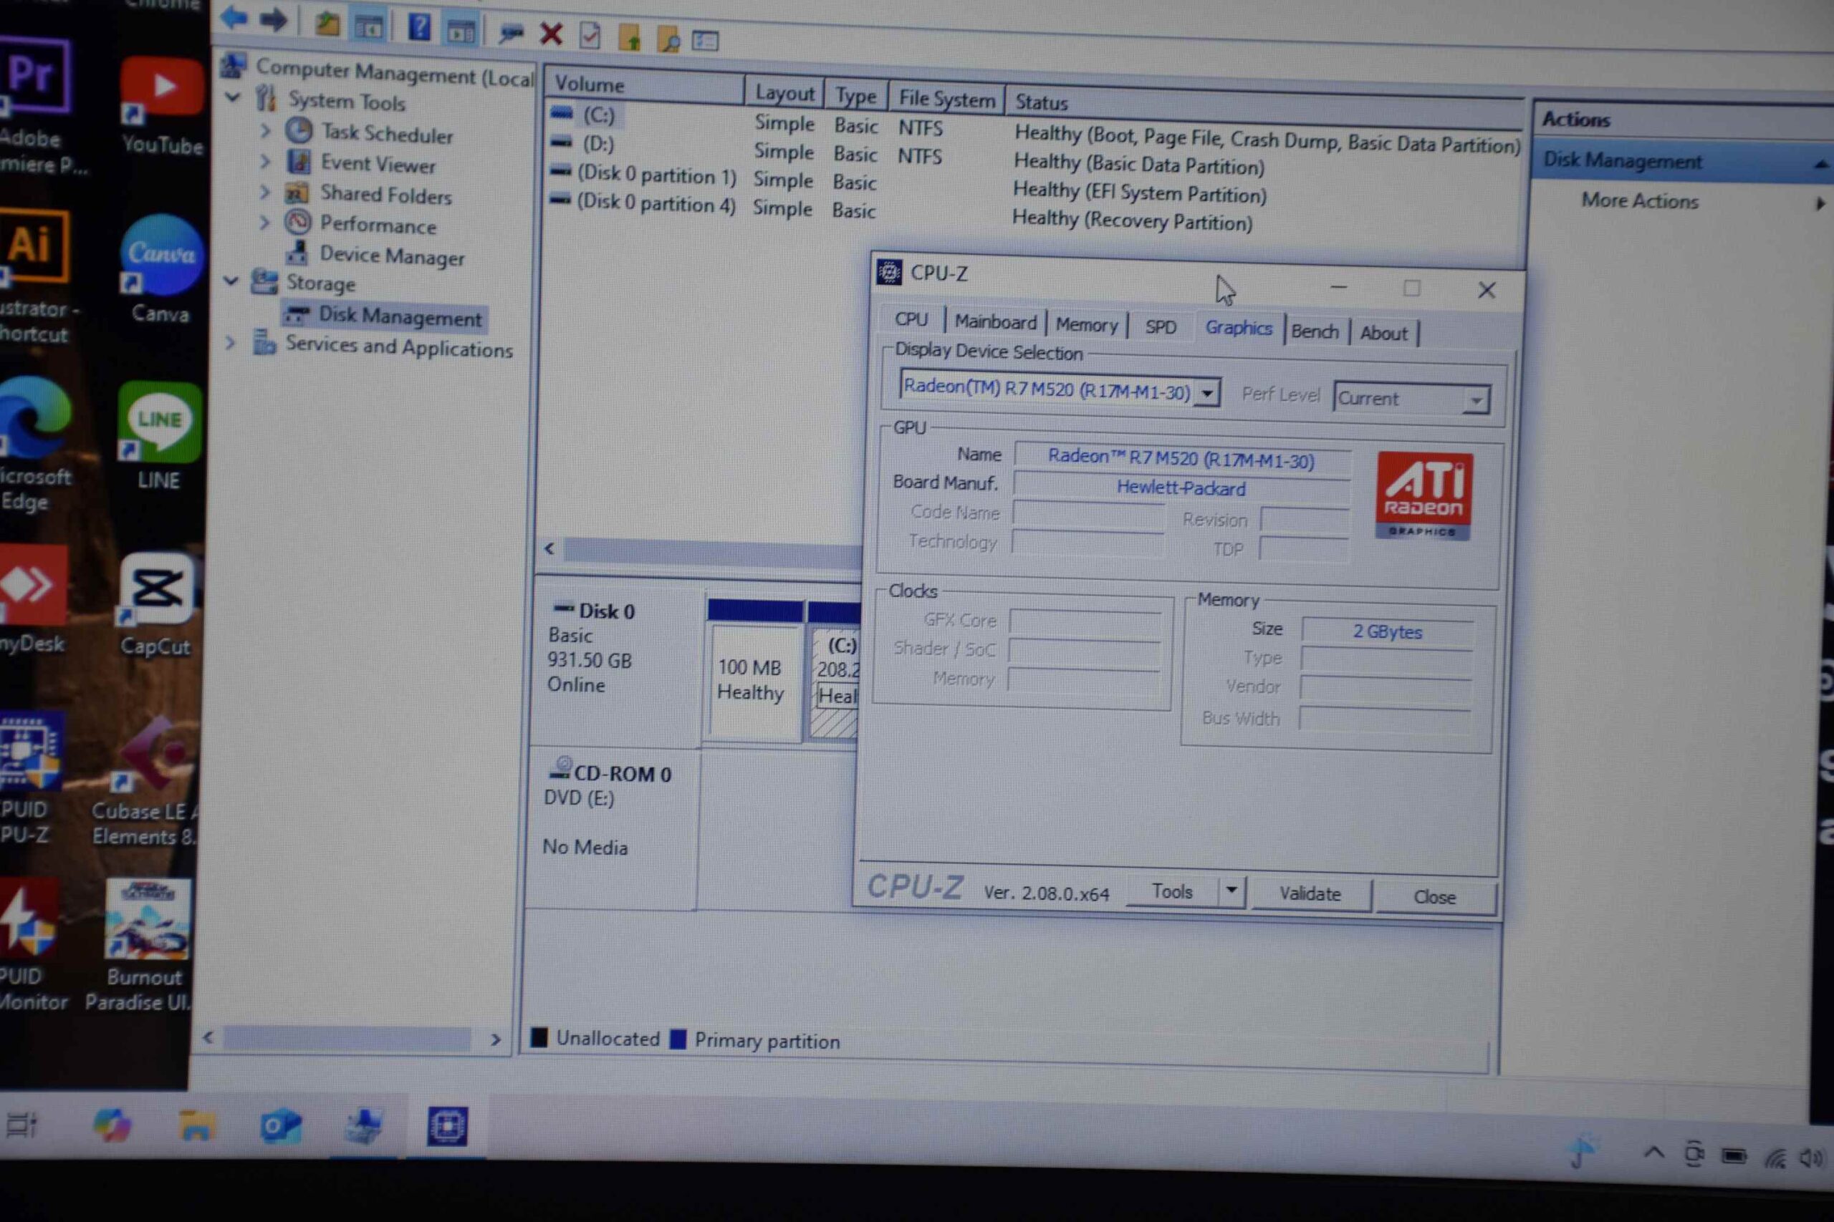Expand More Actions submenu arrow
Viewport: 1834px width, 1222px height.
click(1820, 203)
